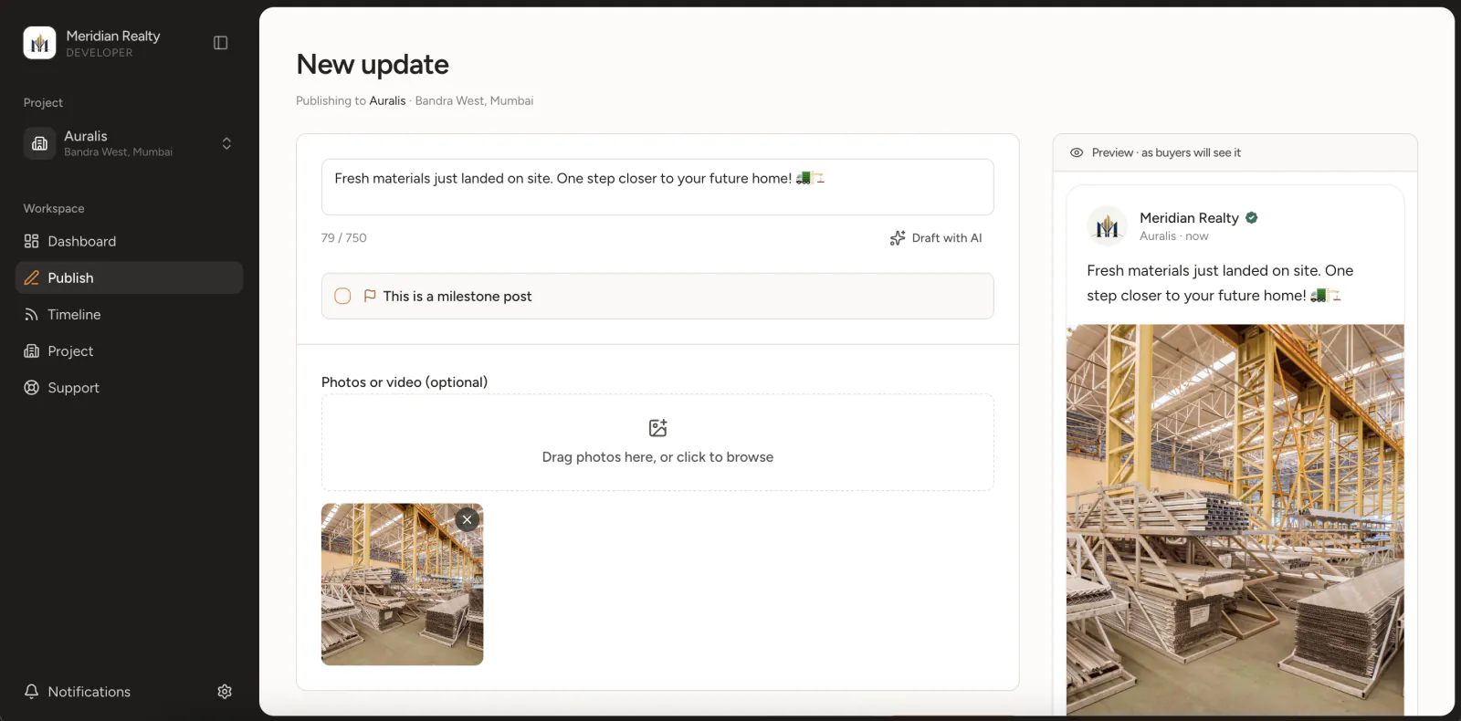Click the '79 / 750' character counter
Screen dimensions: 1461x721
(343, 237)
